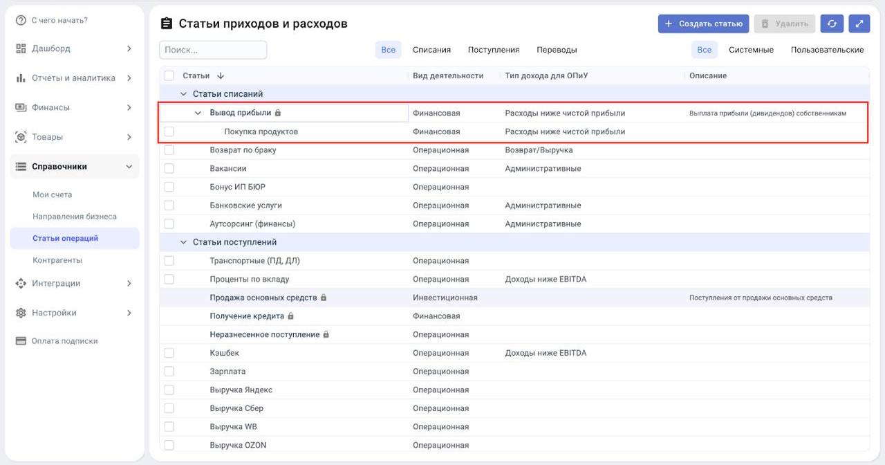Switch to the Списания filter tab

coord(431,50)
